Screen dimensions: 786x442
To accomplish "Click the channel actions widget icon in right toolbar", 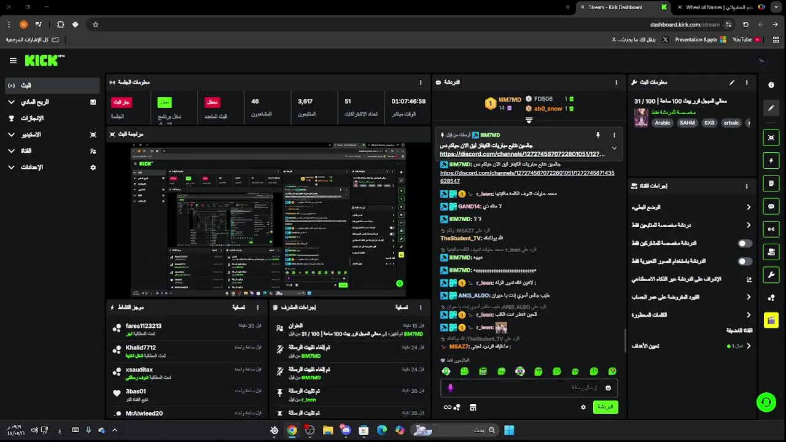I will coord(771,252).
